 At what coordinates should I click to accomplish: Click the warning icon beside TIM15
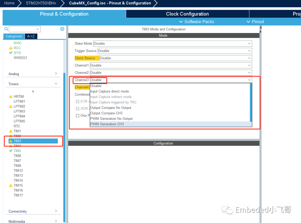11,186
